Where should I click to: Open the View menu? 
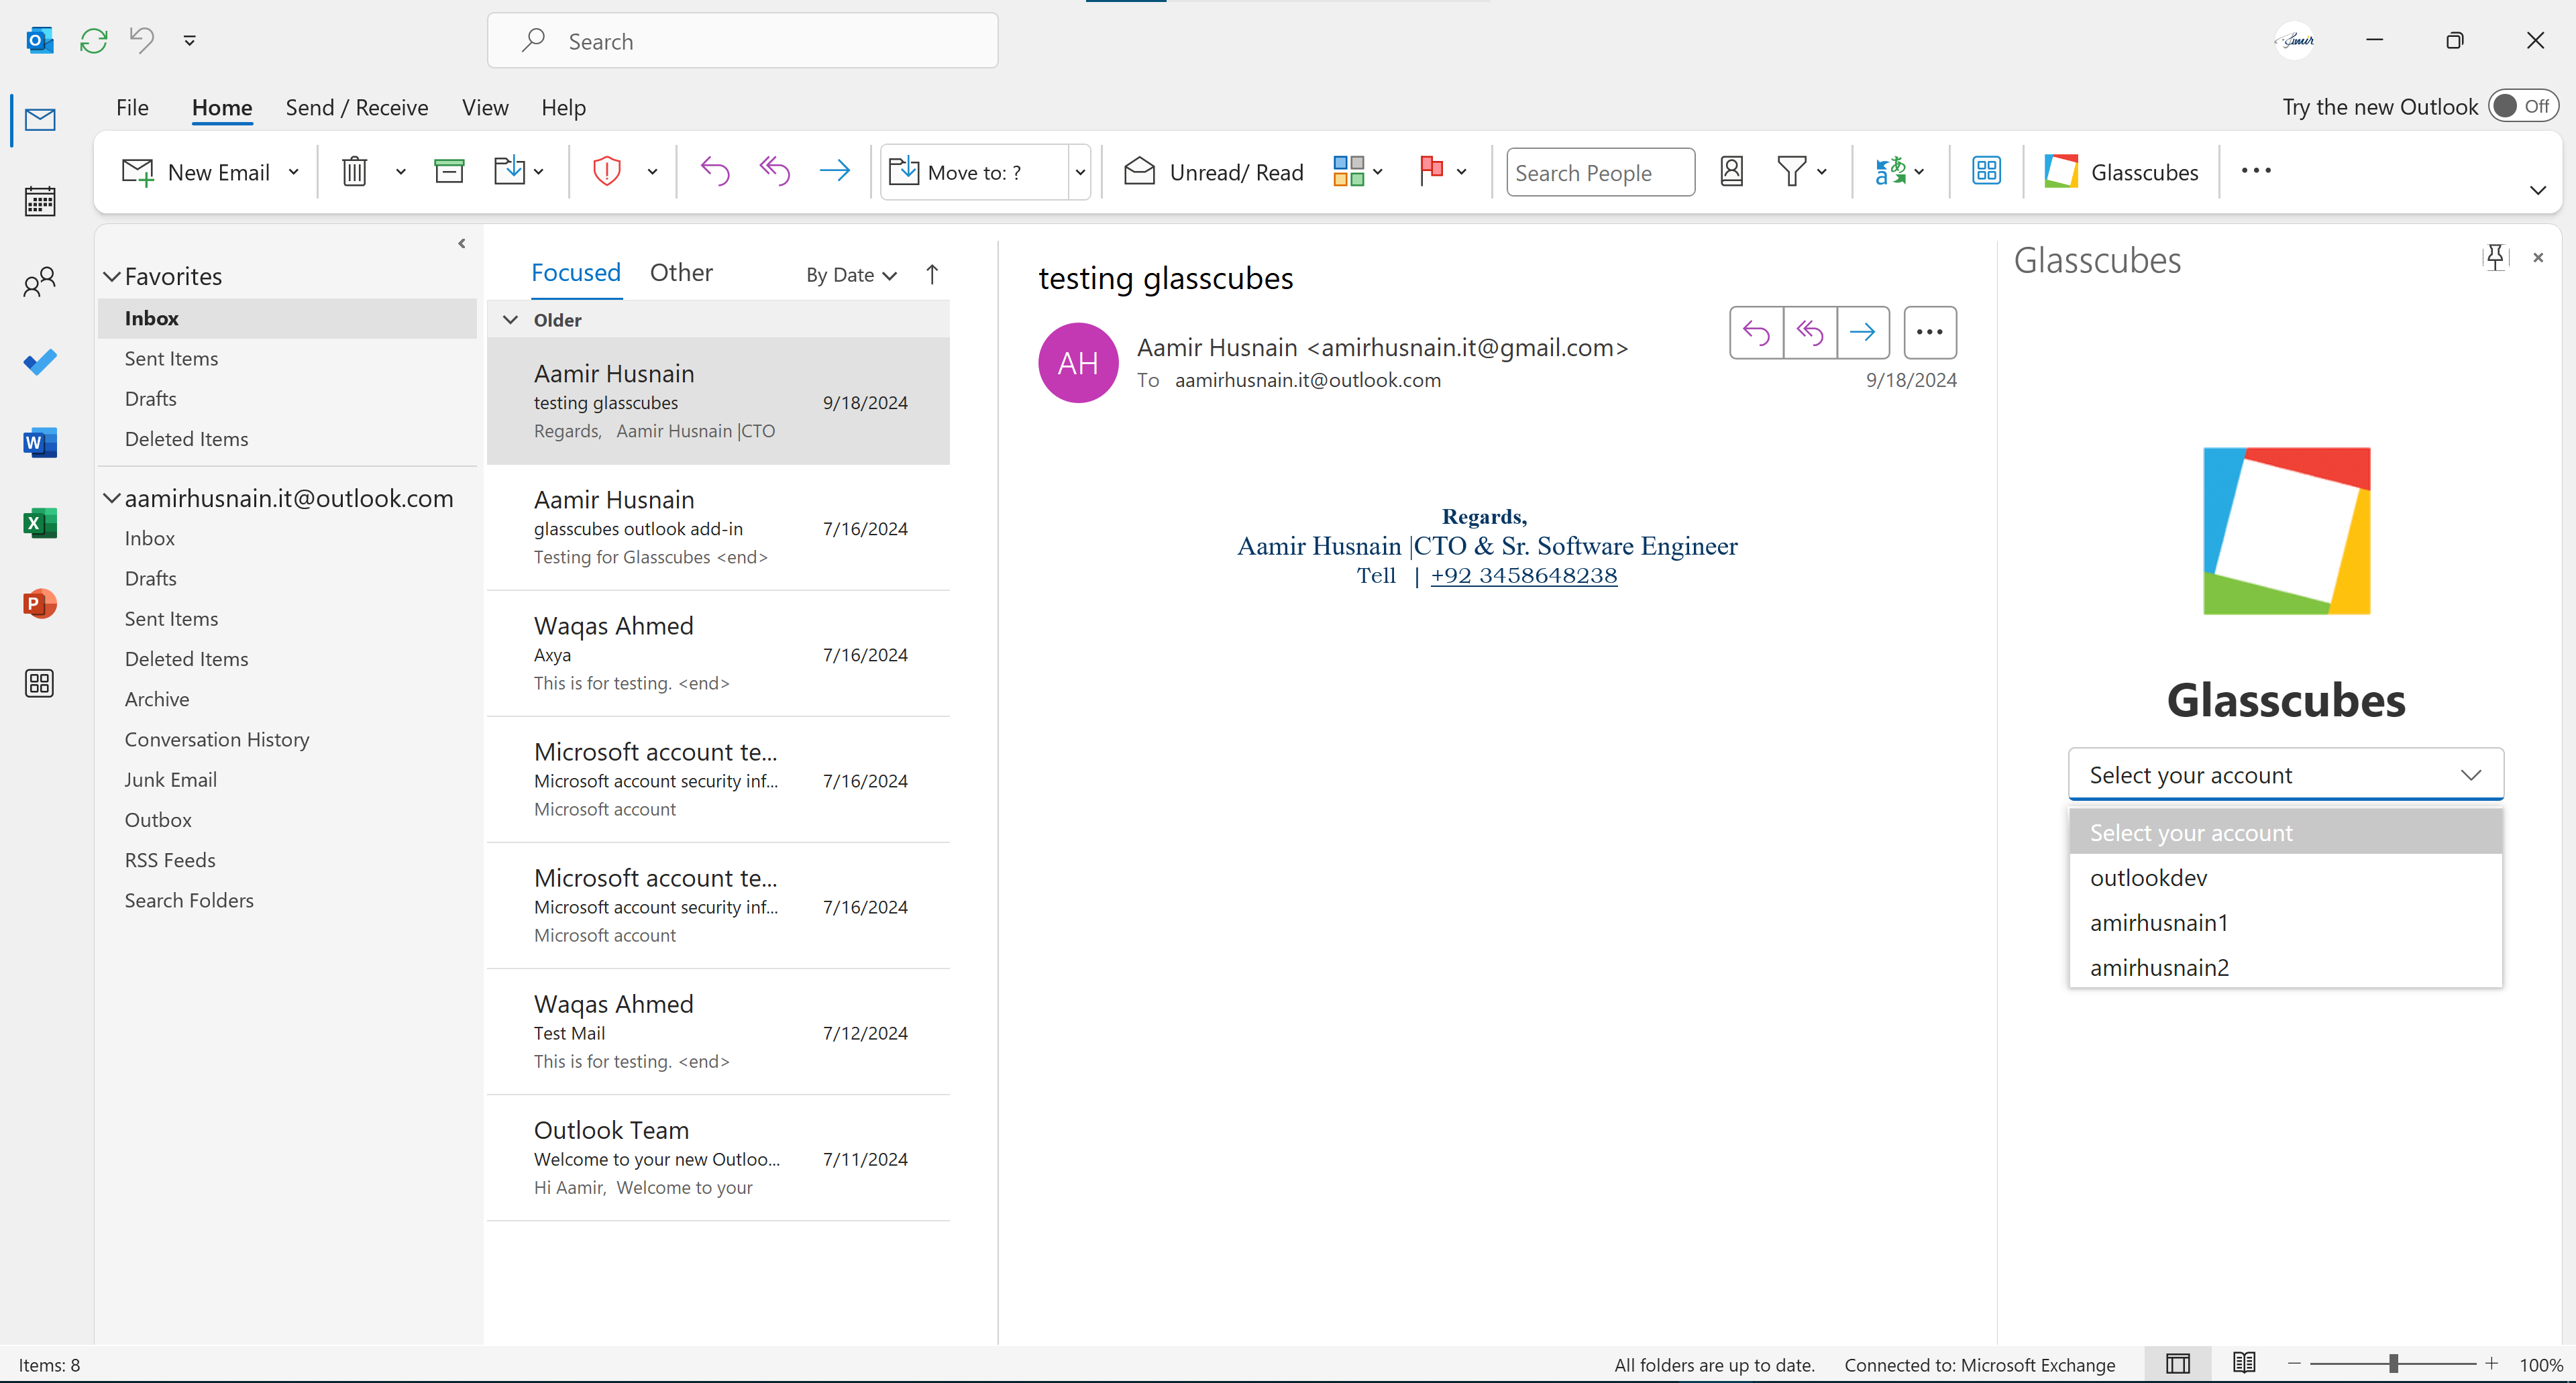484,107
